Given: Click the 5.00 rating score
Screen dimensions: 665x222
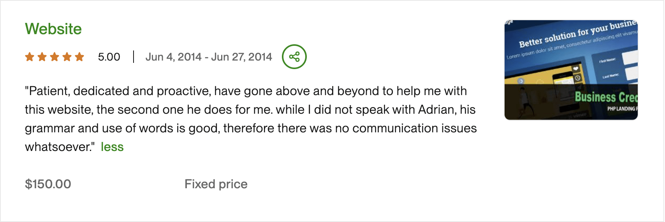Looking at the screenshot, I should pos(109,57).
